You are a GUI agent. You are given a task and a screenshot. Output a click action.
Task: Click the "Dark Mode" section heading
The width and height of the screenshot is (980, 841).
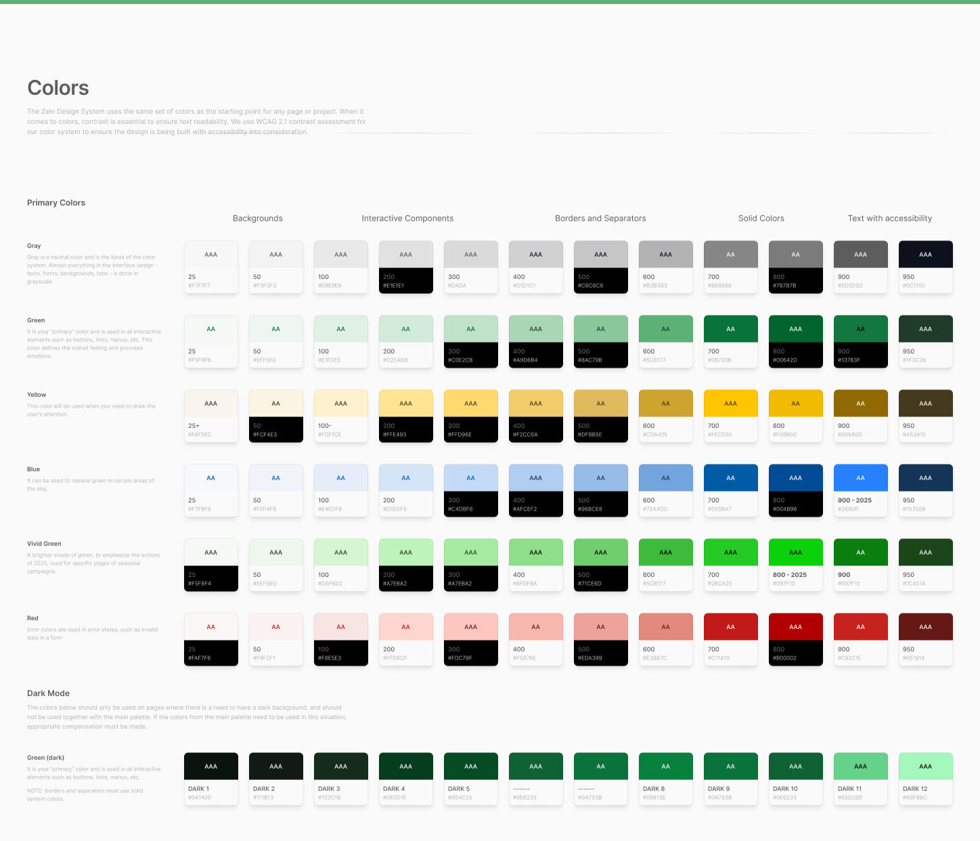click(x=48, y=693)
